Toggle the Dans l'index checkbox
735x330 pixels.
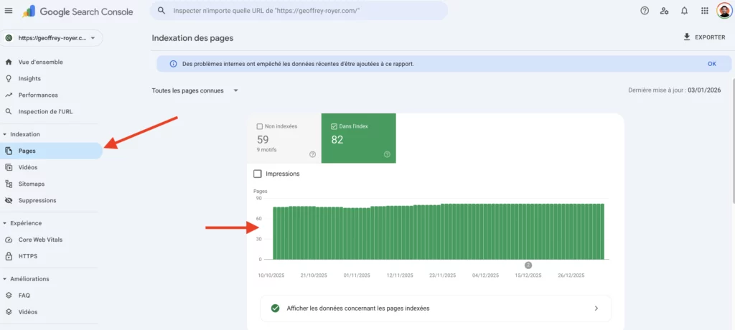coord(334,126)
